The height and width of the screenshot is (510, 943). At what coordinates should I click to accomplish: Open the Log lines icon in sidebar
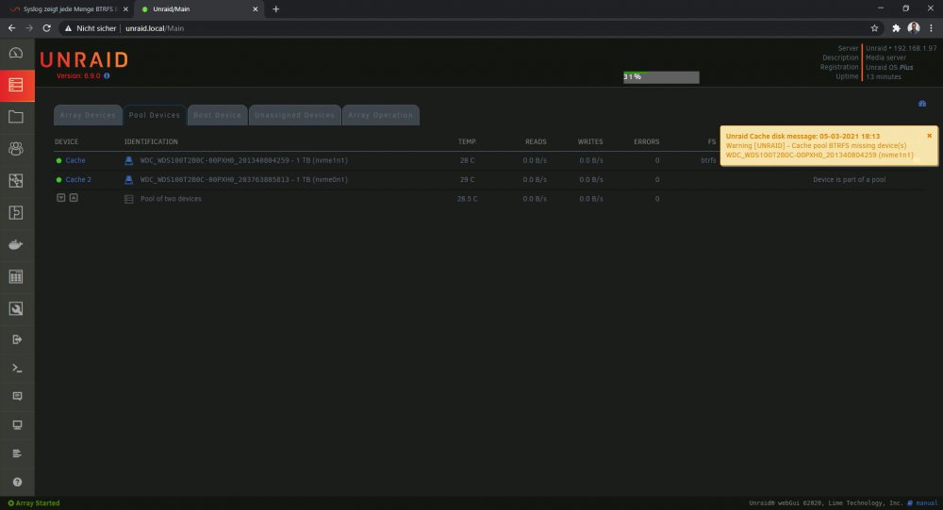pos(17,453)
